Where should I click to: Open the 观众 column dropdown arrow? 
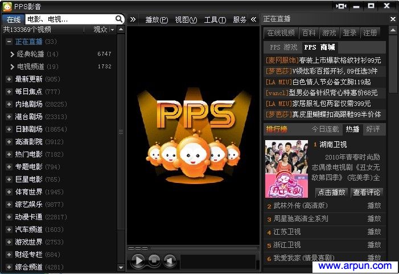[x=112, y=30]
